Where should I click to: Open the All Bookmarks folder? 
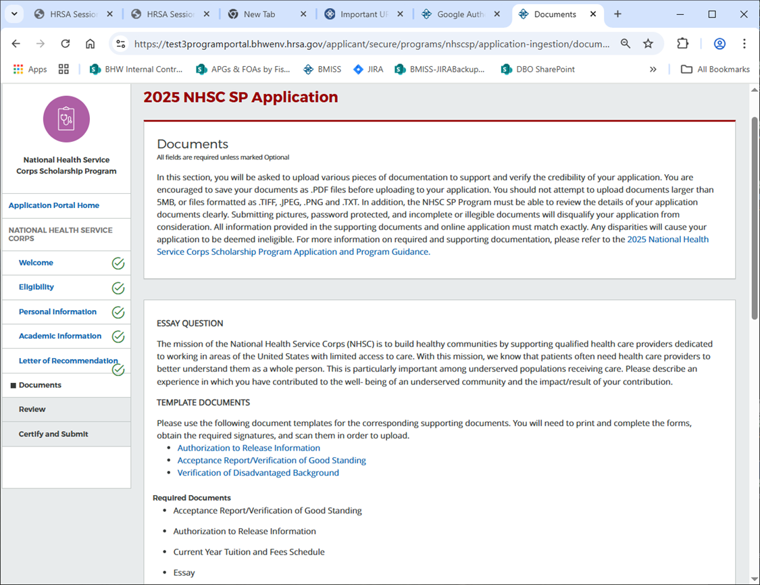coord(715,69)
